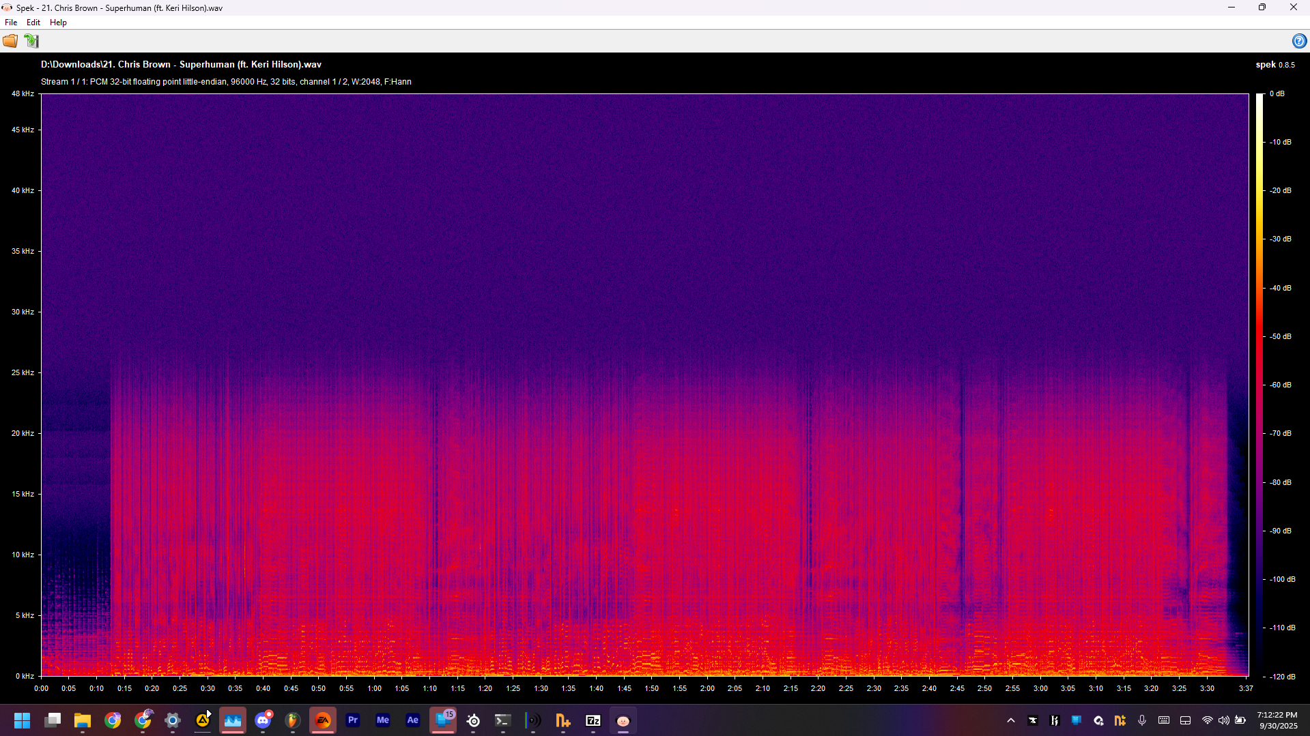
Task: Open Discord from the taskbar
Action: tap(263, 720)
